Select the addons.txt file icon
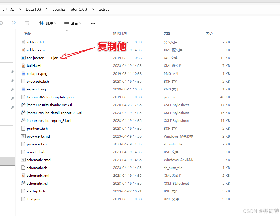280x216 pixels. pos(23,42)
